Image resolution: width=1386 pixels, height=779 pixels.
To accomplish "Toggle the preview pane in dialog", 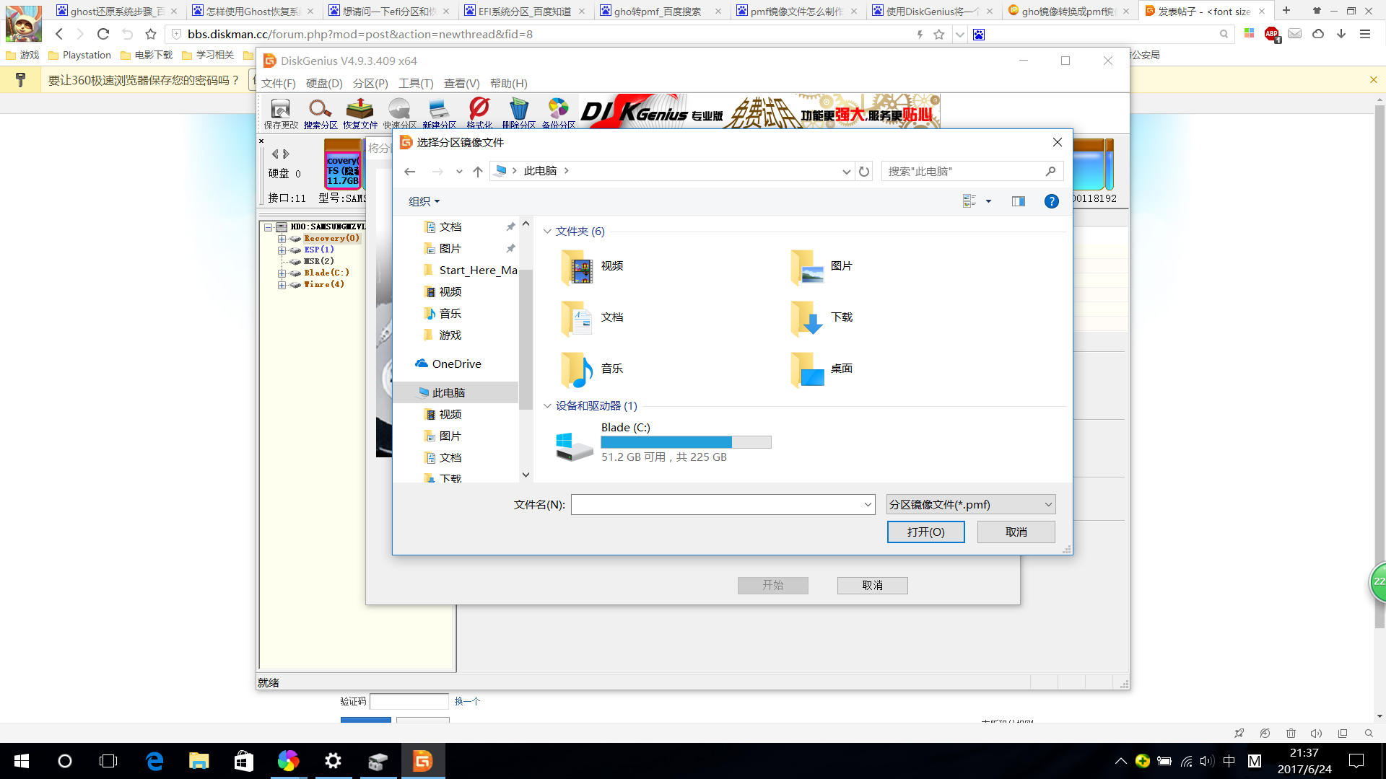I will (1019, 201).
